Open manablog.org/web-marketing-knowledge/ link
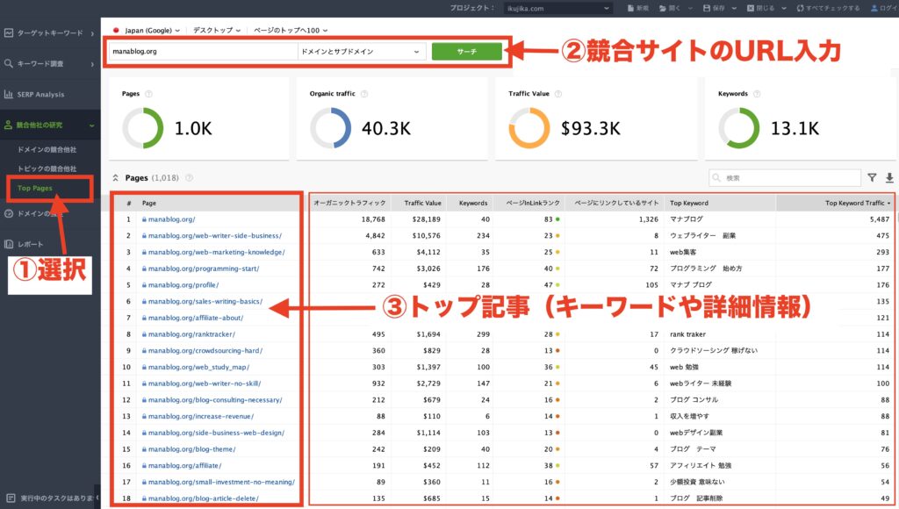 (x=216, y=252)
